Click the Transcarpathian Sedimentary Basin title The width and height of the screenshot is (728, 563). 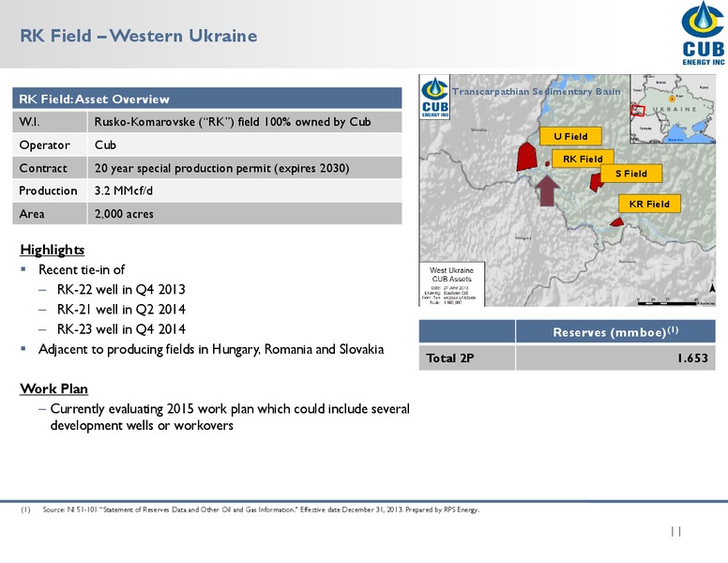[537, 92]
